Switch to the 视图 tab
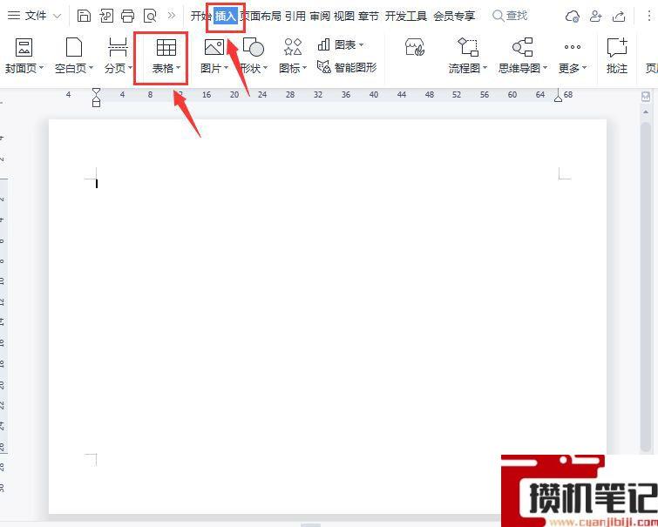 (344, 16)
